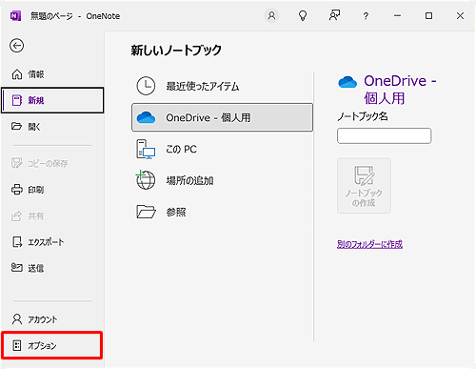Minimize the OneNote window
The height and width of the screenshot is (369, 476).
pos(397,15)
